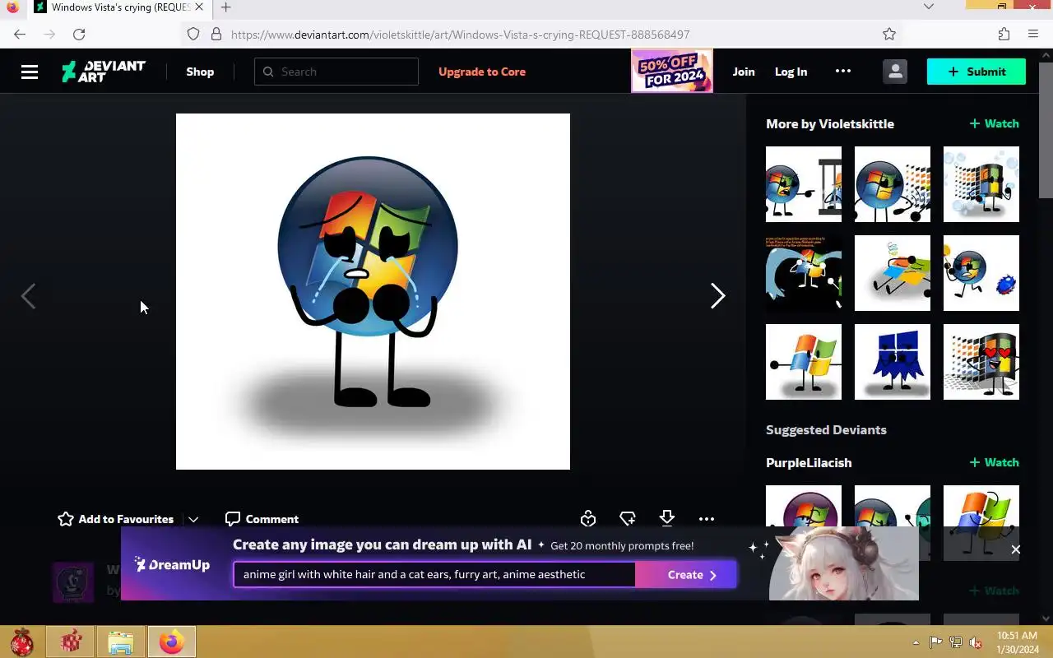This screenshot has width=1053, height=658.
Task: Click the browser Back button
Action: click(20, 34)
